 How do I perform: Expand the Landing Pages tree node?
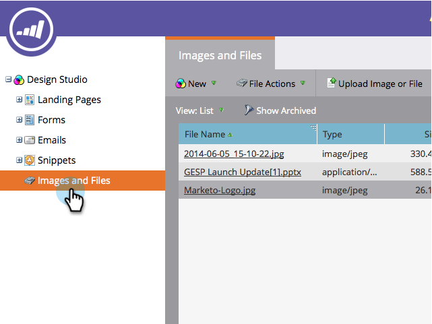[20, 100]
